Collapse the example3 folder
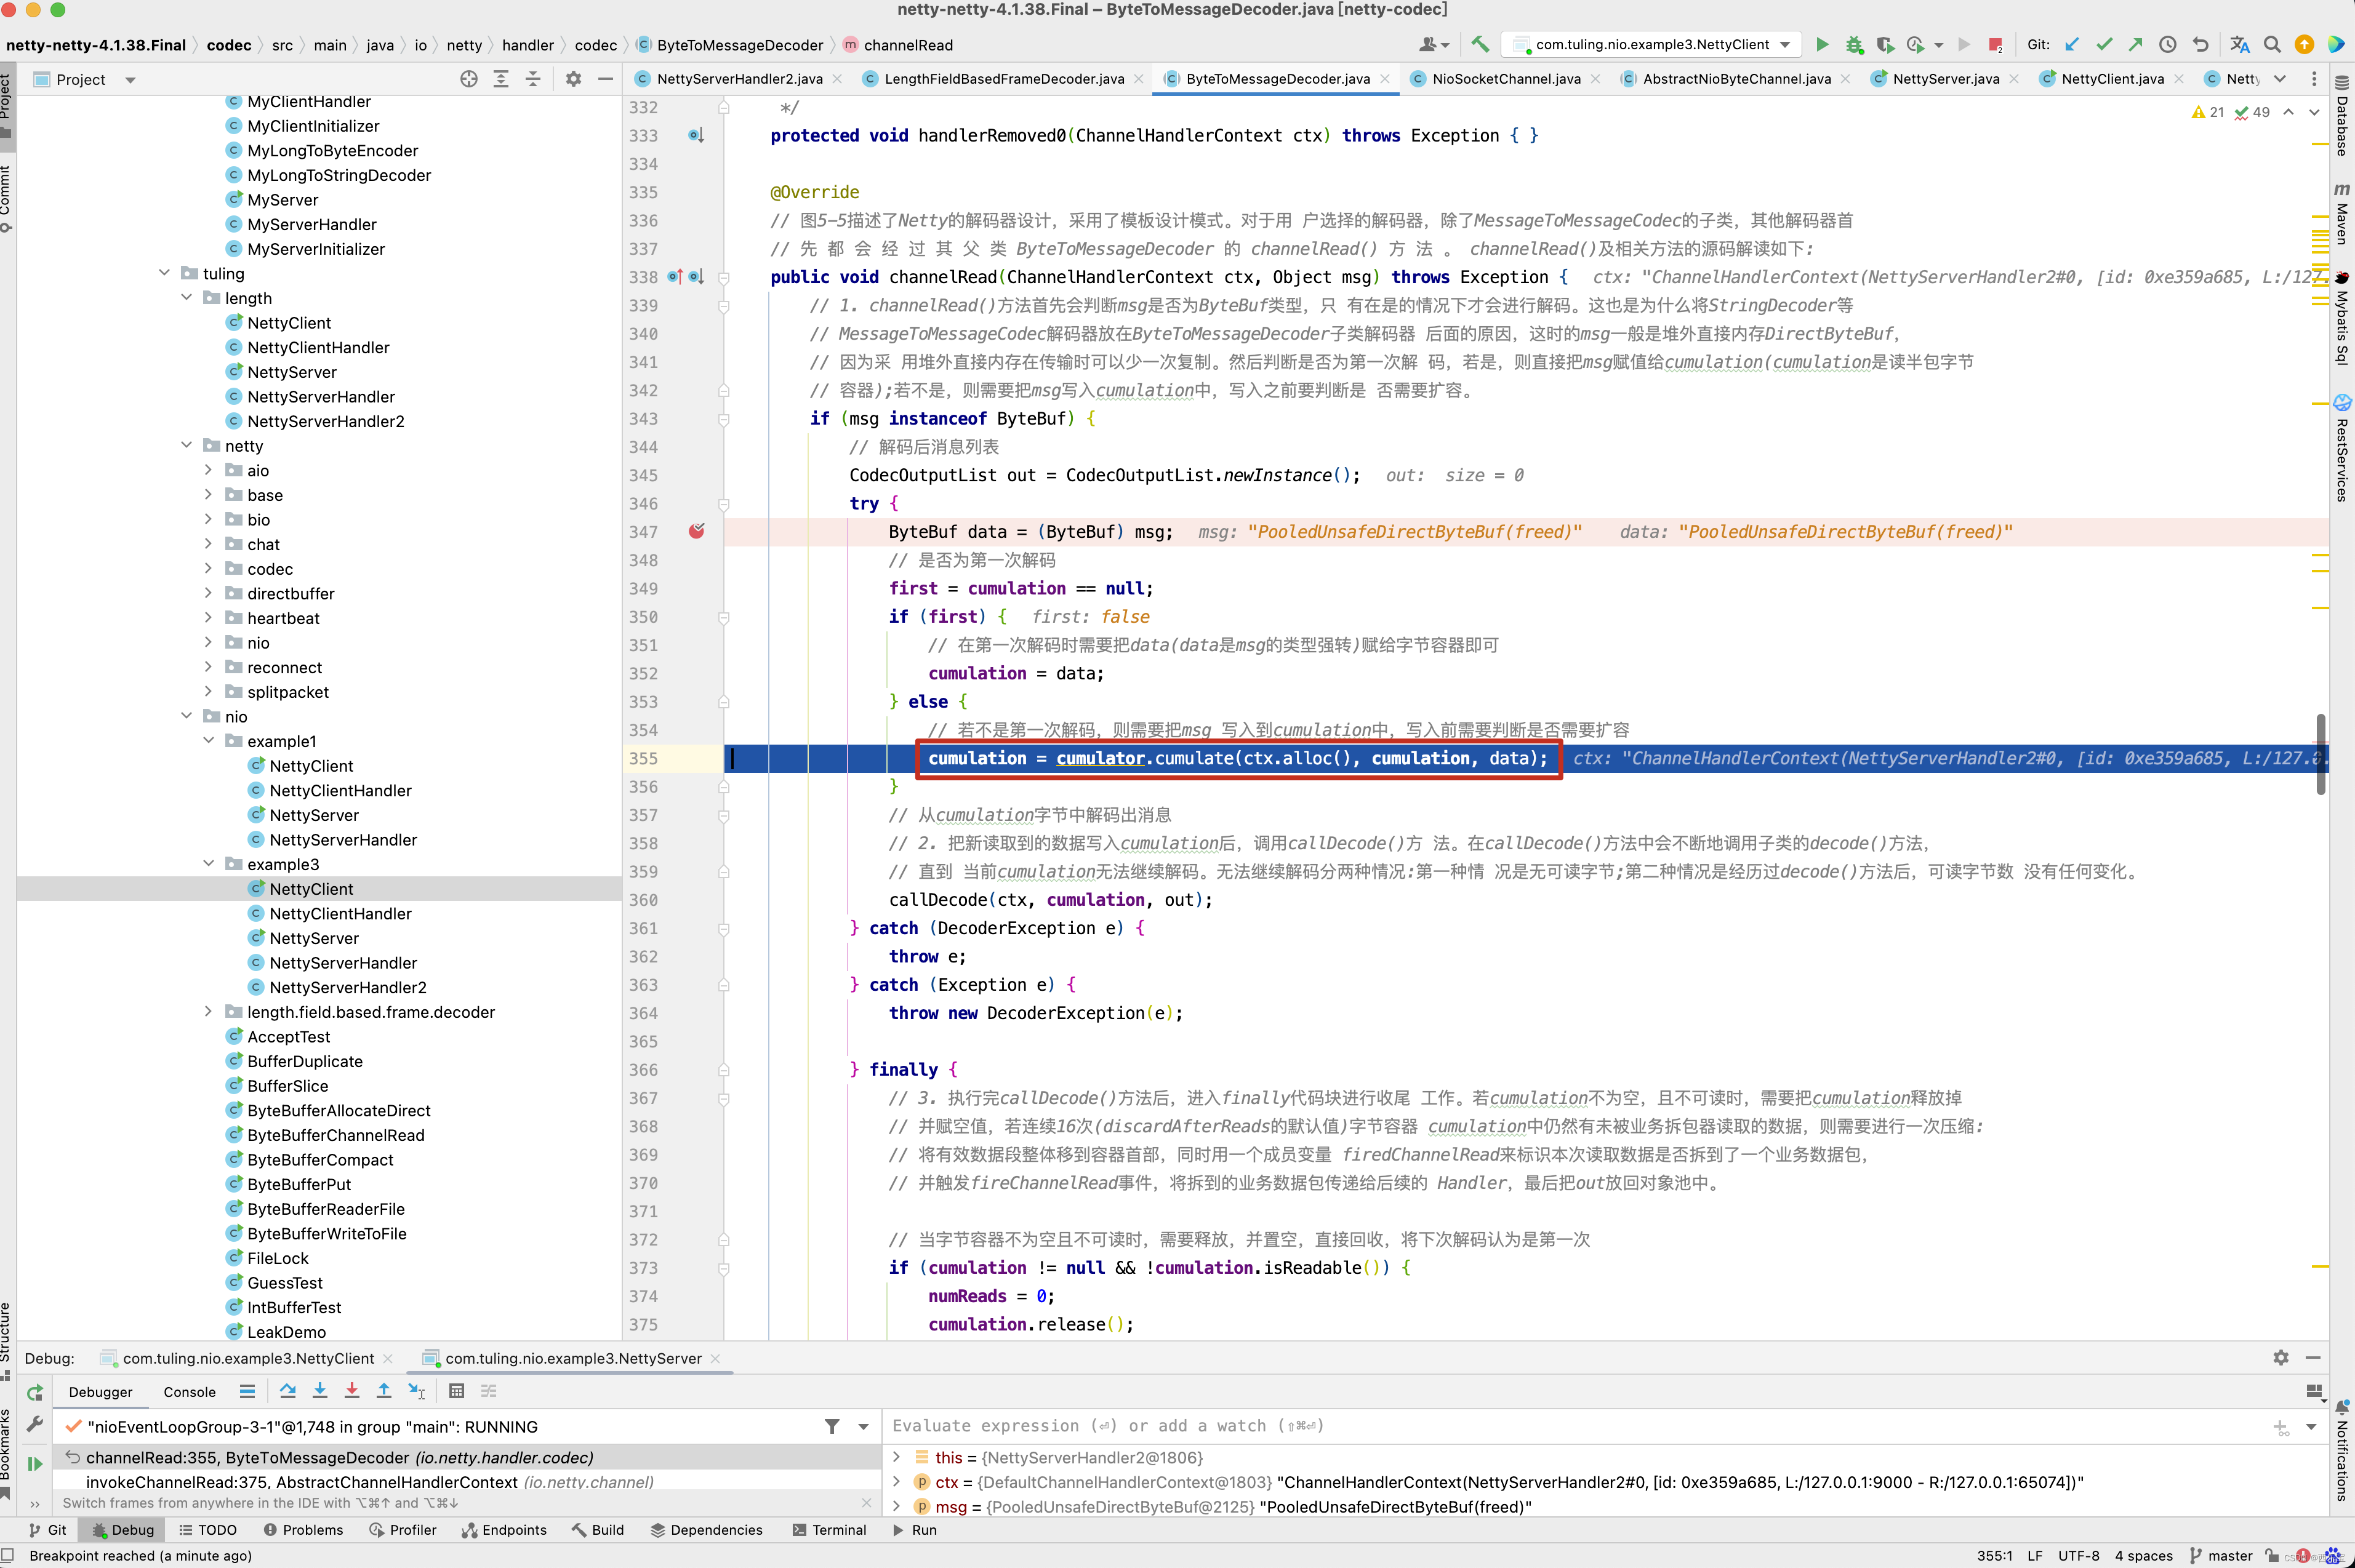2355x1568 pixels. click(x=208, y=864)
